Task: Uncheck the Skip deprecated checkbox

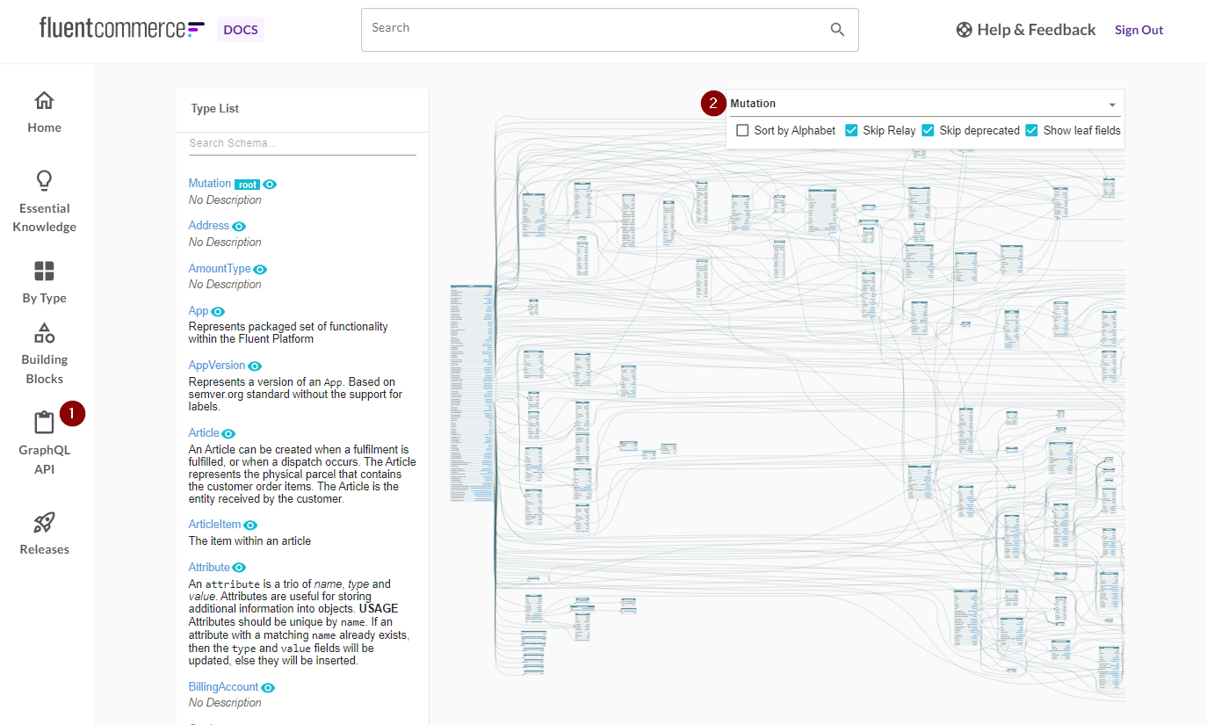Action: tap(928, 130)
